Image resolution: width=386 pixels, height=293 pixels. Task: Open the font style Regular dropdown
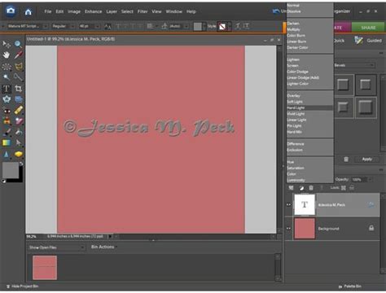point(72,26)
